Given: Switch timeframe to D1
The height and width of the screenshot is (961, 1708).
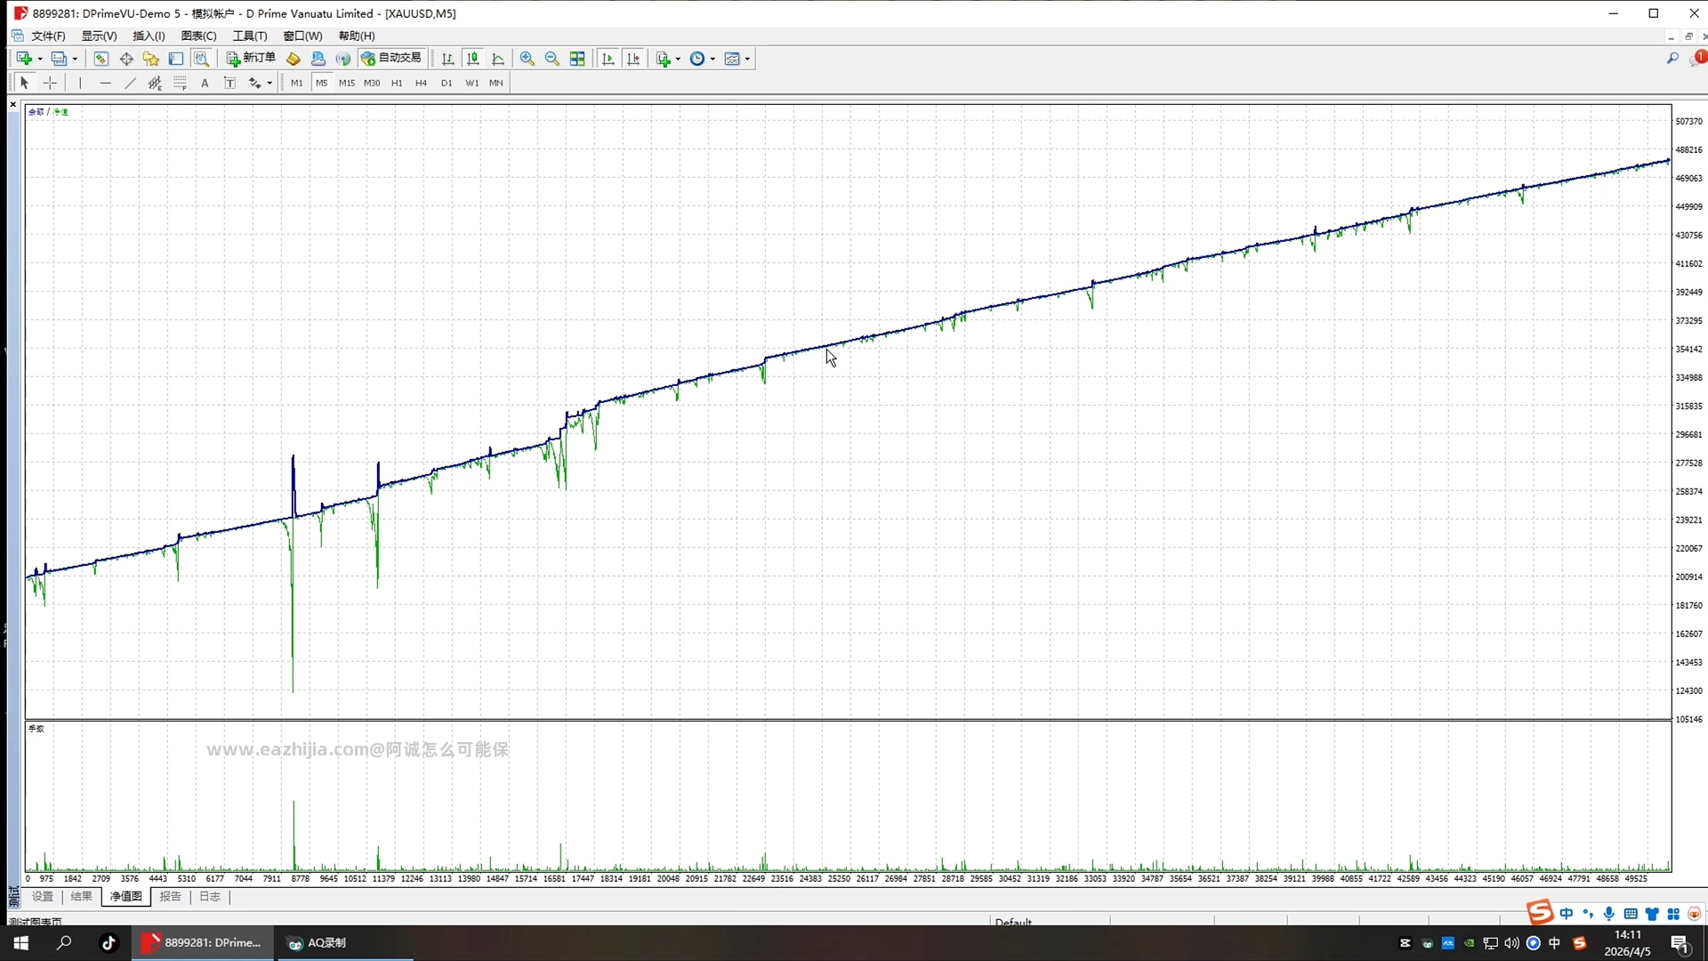Looking at the screenshot, I should [x=447, y=83].
